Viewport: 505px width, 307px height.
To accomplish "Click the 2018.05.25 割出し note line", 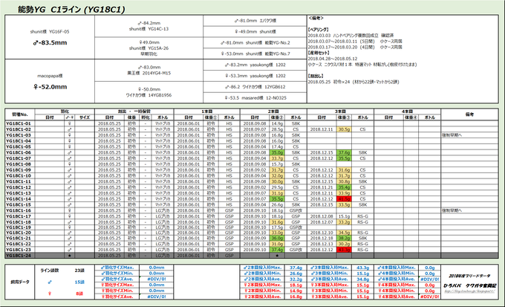I will pos(353,82).
